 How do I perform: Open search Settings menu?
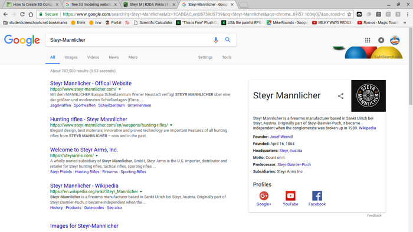pos(205,57)
